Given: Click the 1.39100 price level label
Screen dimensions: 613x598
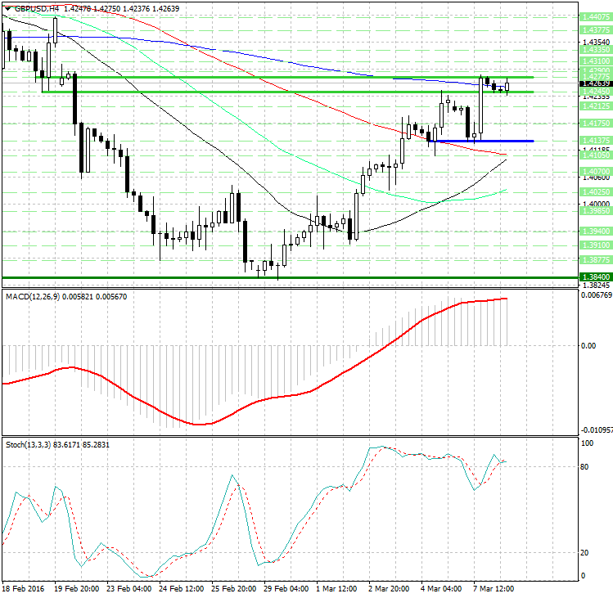Looking at the screenshot, I should pyautogui.click(x=596, y=245).
